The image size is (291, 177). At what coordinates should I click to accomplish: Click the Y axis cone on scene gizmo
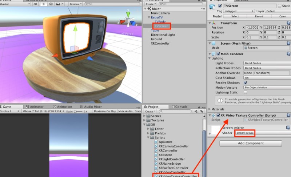coord(128,14)
